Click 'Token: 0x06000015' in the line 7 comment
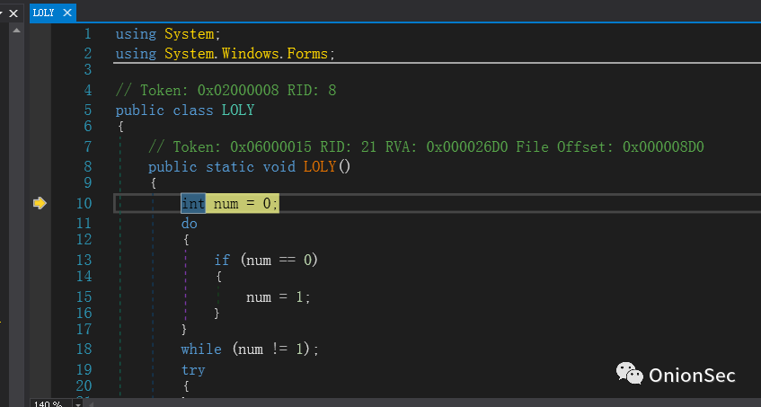761x407 pixels. click(243, 147)
